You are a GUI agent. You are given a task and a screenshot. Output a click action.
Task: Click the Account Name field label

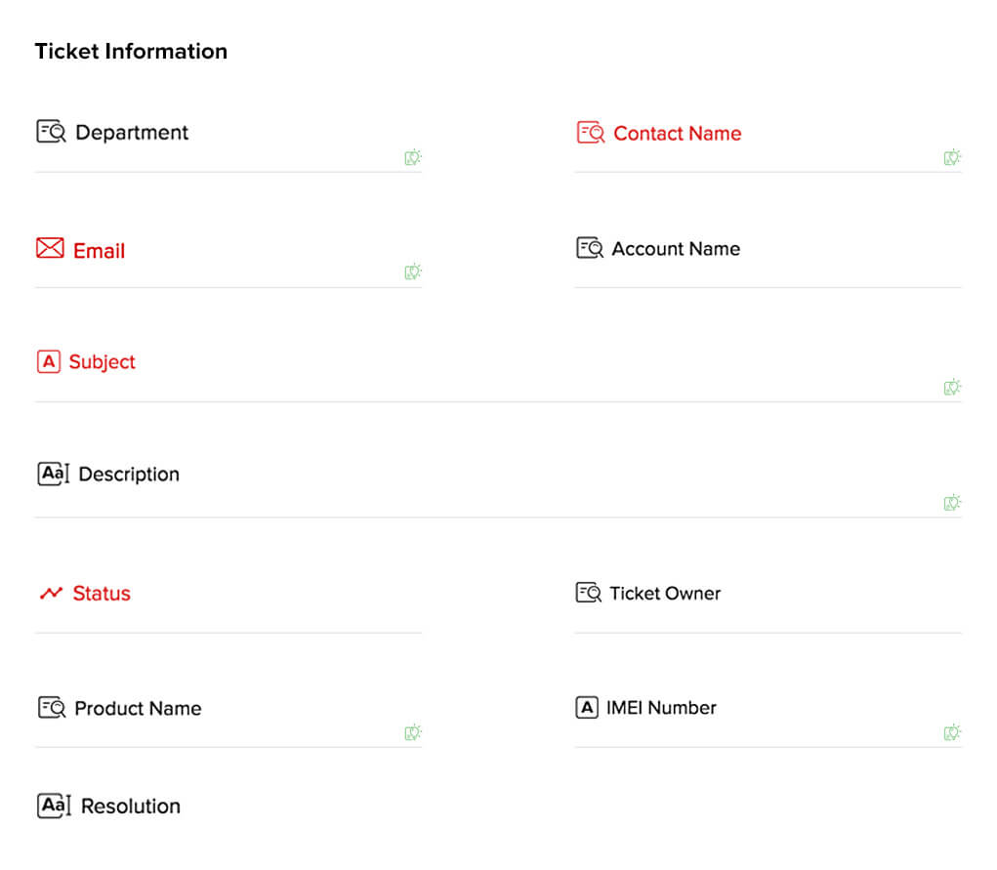[676, 248]
